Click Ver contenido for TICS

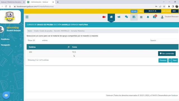click(167, 54)
